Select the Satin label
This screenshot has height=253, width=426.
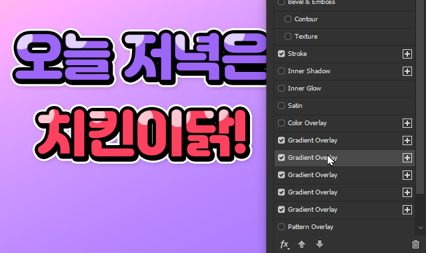295,106
